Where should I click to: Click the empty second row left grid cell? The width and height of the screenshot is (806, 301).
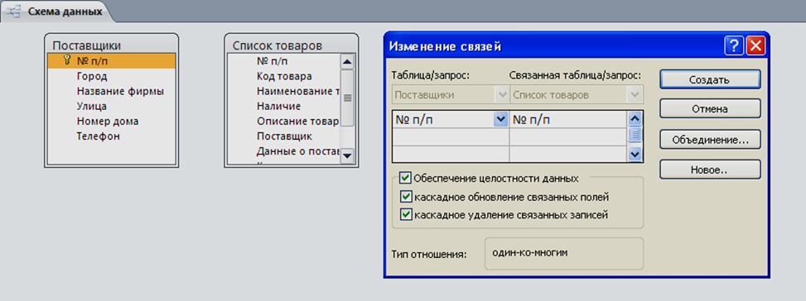click(x=451, y=137)
